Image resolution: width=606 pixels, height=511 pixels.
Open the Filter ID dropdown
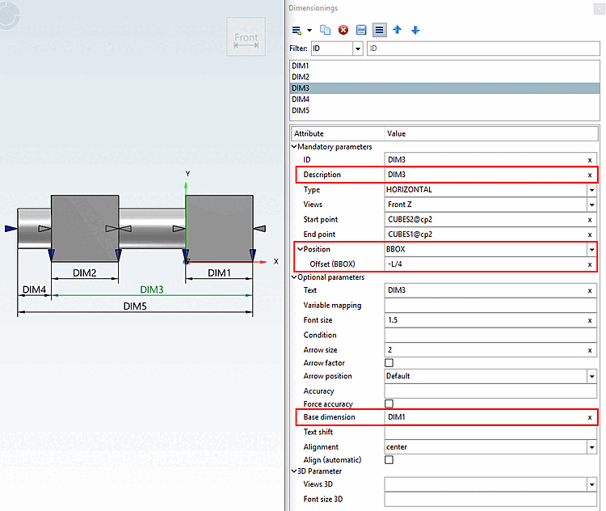[x=357, y=49]
